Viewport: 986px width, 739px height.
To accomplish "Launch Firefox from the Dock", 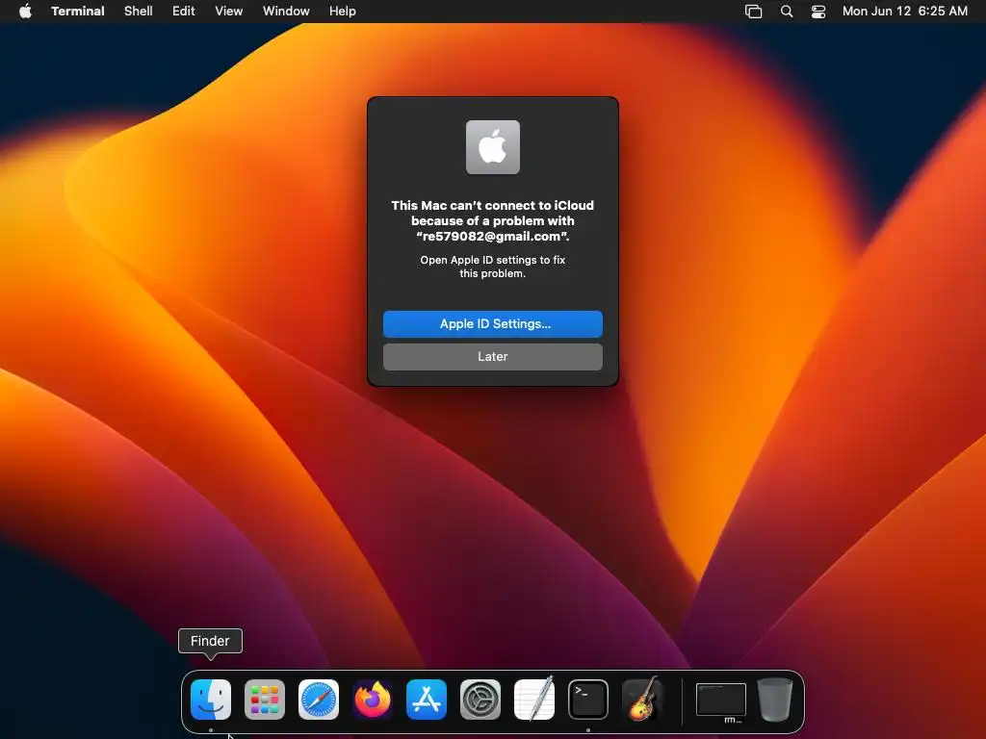I will click(373, 700).
